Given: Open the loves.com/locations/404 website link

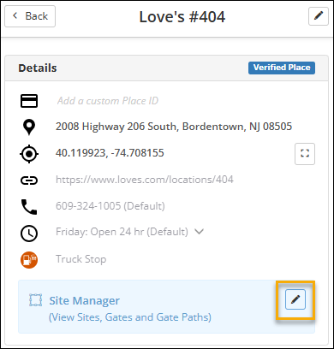Looking at the screenshot, I should (x=145, y=180).
